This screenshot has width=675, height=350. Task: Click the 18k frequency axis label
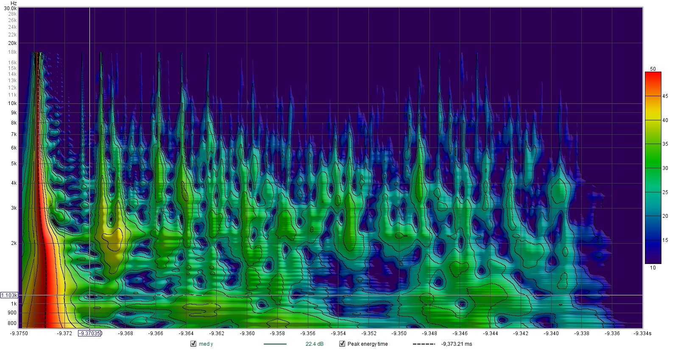(12, 52)
